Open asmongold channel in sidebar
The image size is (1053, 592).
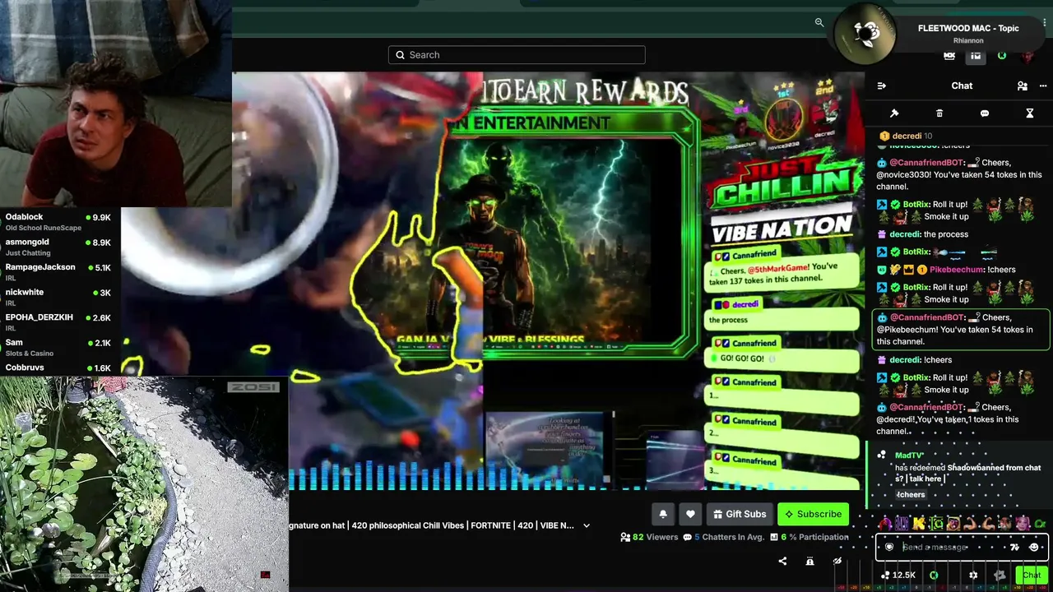click(x=58, y=247)
